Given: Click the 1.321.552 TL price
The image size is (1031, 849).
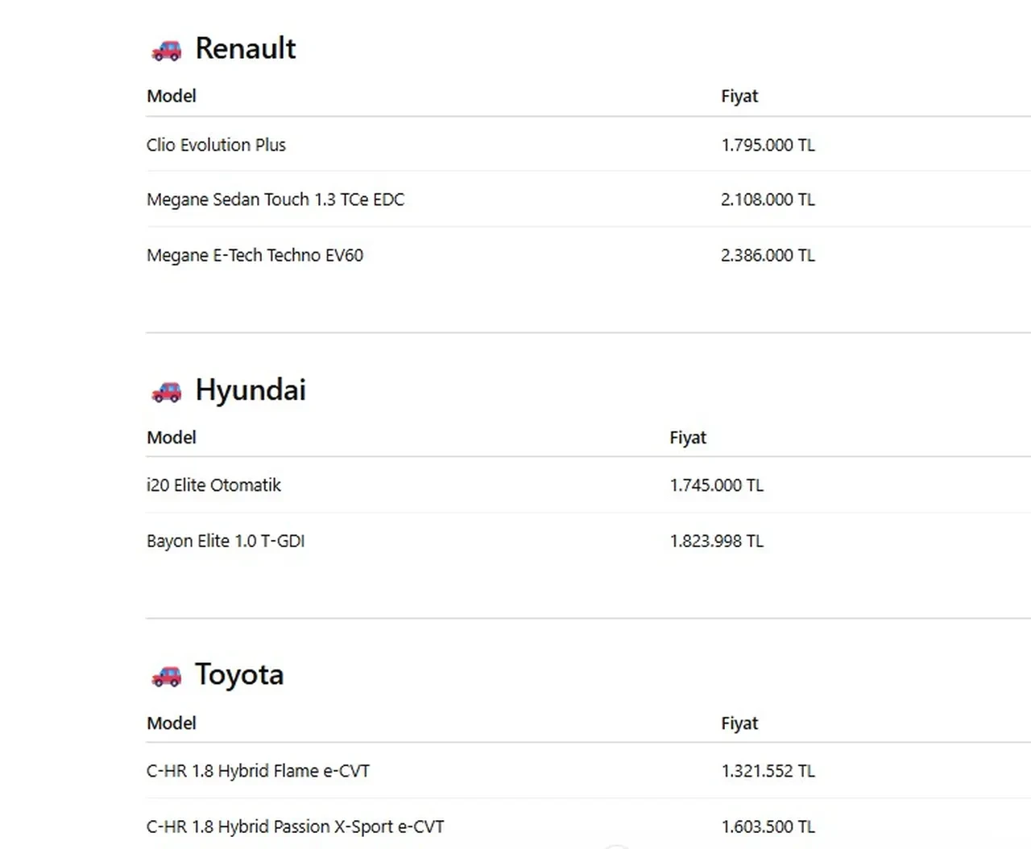Looking at the screenshot, I should [768, 771].
